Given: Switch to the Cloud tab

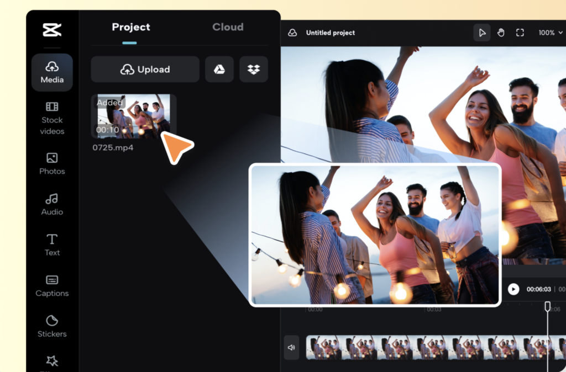Looking at the screenshot, I should click(x=228, y=27).
